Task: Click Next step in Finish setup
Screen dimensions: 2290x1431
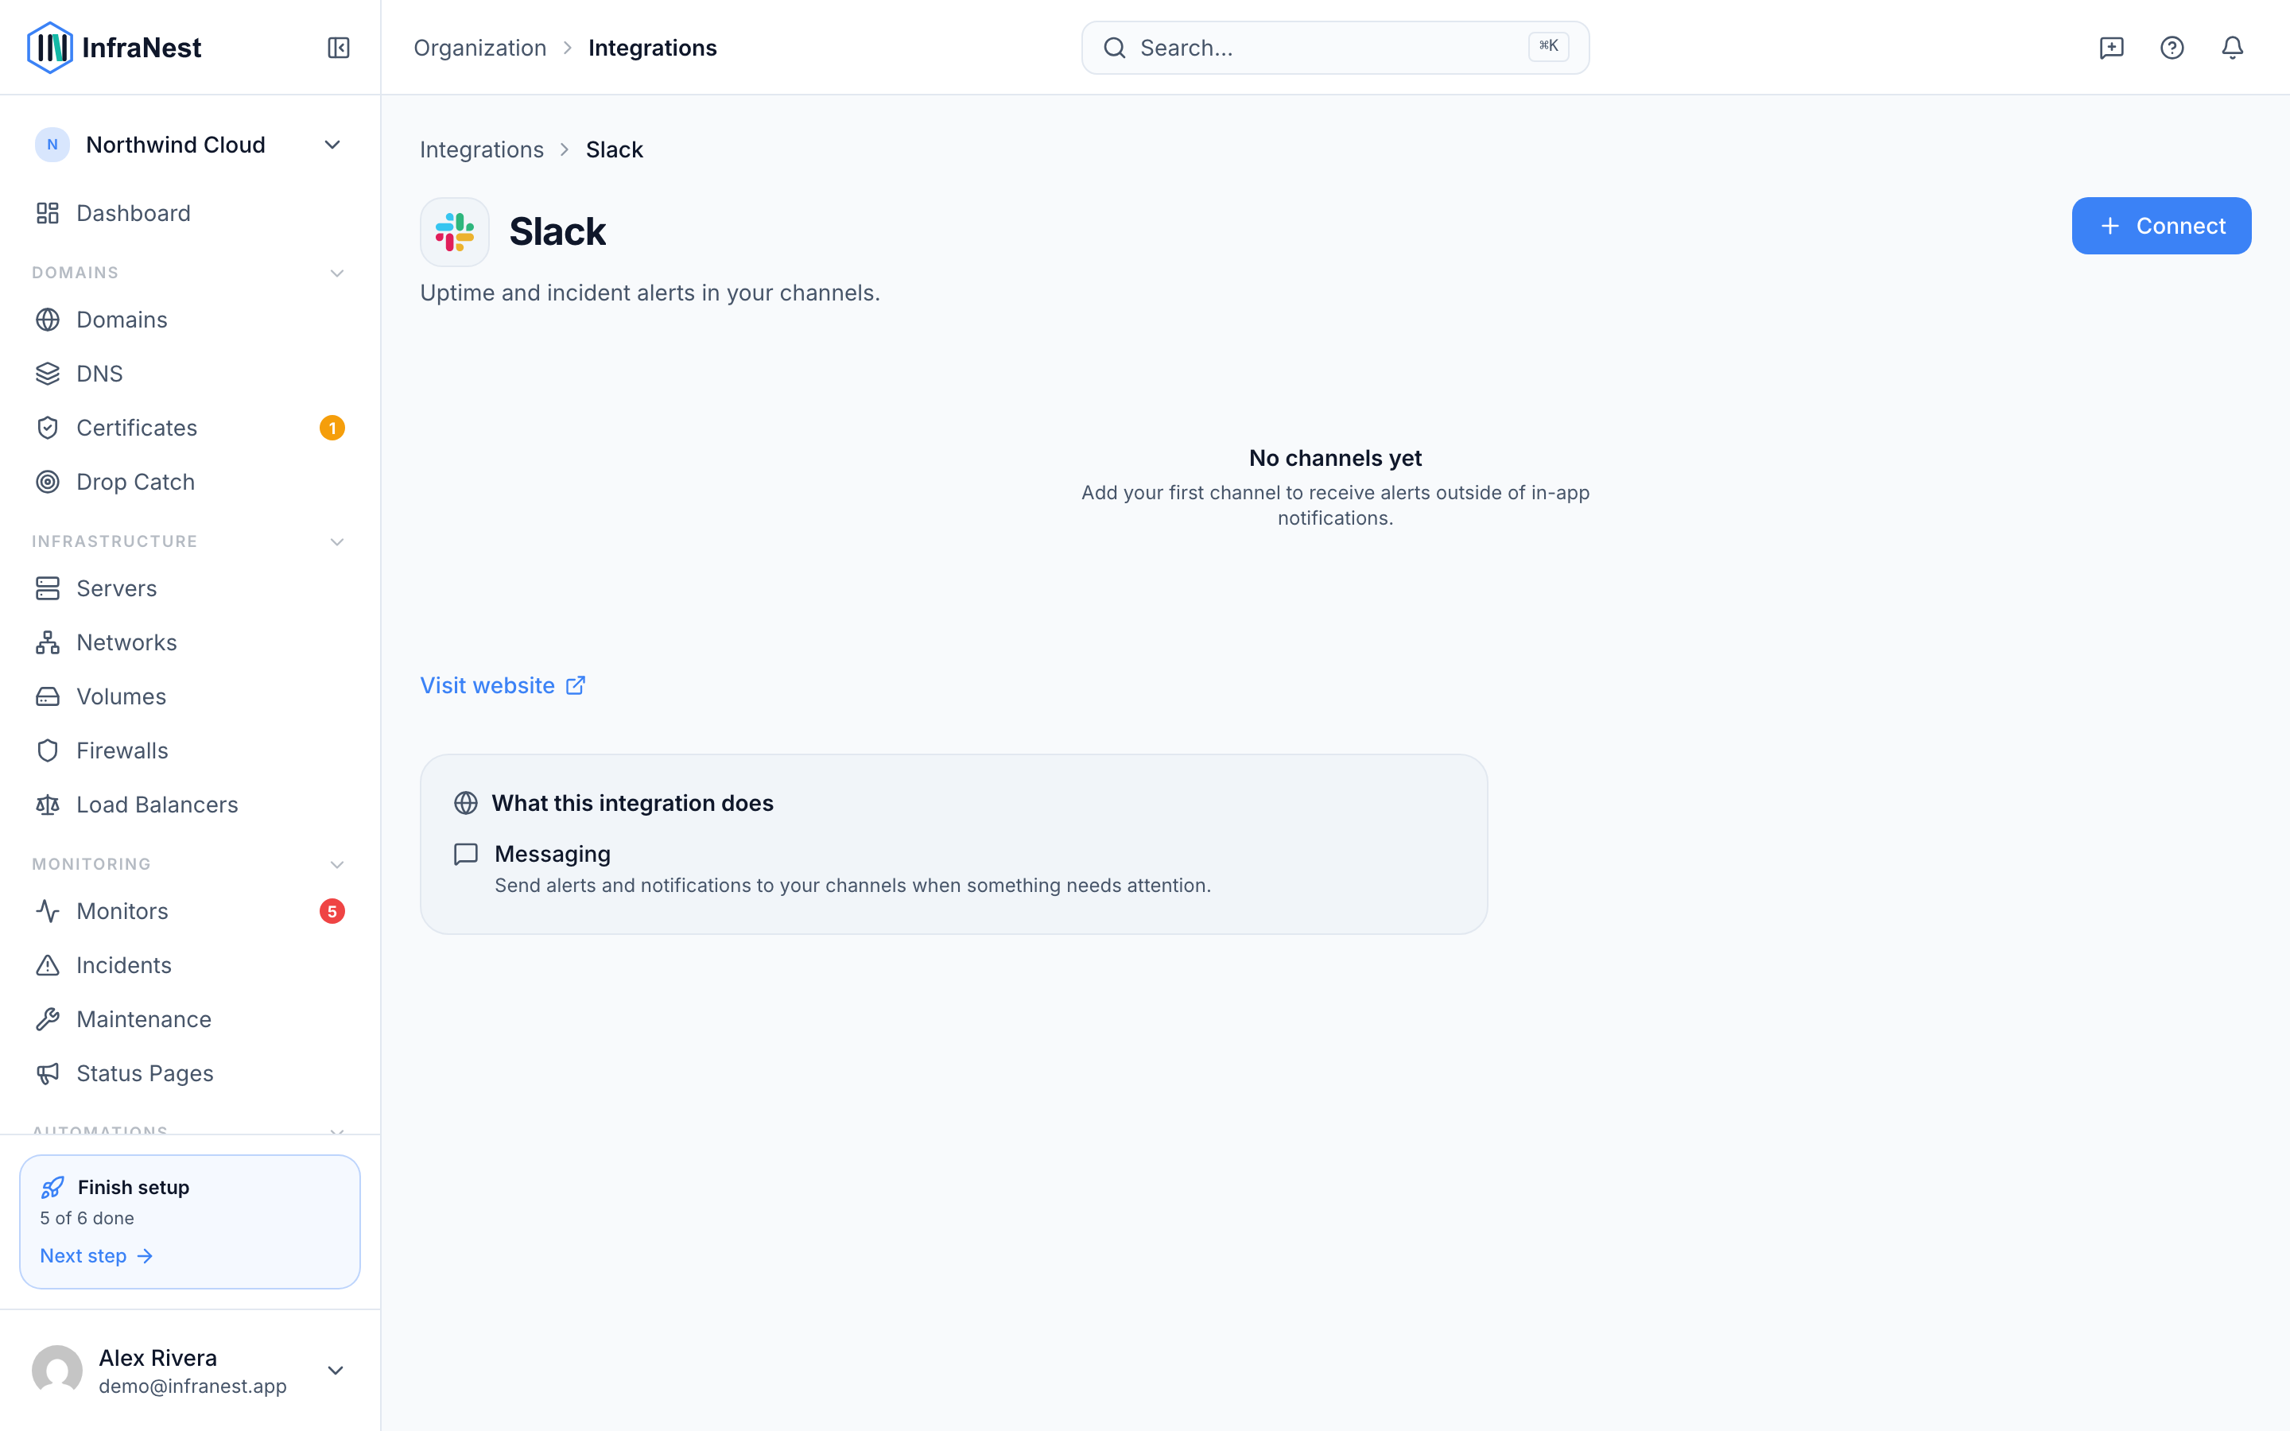Action: click(95, 1256)
